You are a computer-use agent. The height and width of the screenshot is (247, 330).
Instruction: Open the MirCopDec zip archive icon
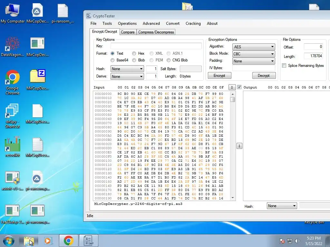click(x=37, y=80)
